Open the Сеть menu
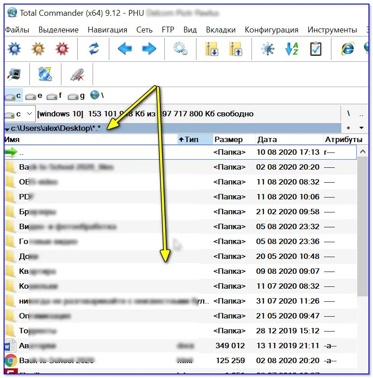Image resolution: width=373 pixels, height=378 pixels. (x=145, y=30)
